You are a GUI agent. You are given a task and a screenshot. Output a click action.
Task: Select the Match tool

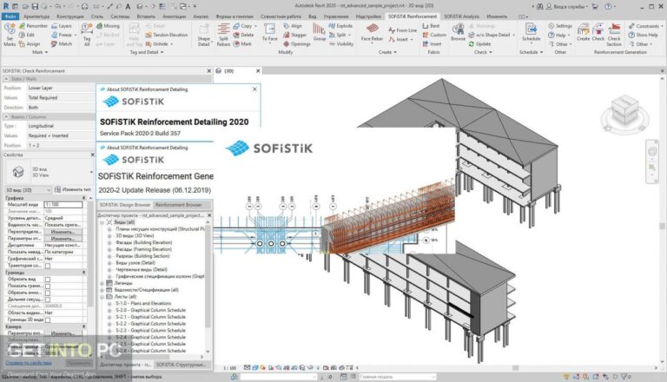(62, 43)
